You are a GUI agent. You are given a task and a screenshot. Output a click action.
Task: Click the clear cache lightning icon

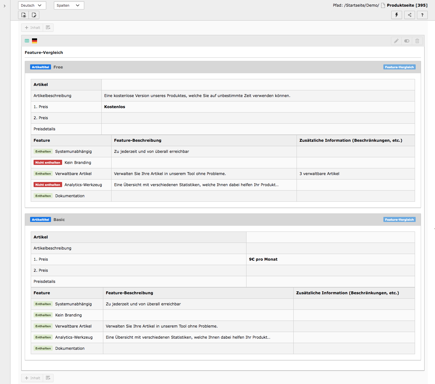pos(396,15)
